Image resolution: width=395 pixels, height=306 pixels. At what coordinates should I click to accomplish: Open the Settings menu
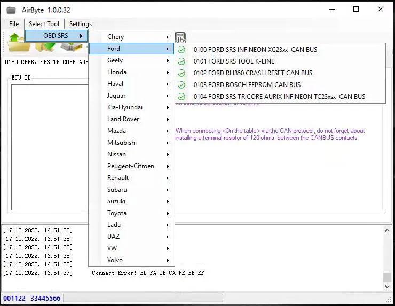[81, 24]
